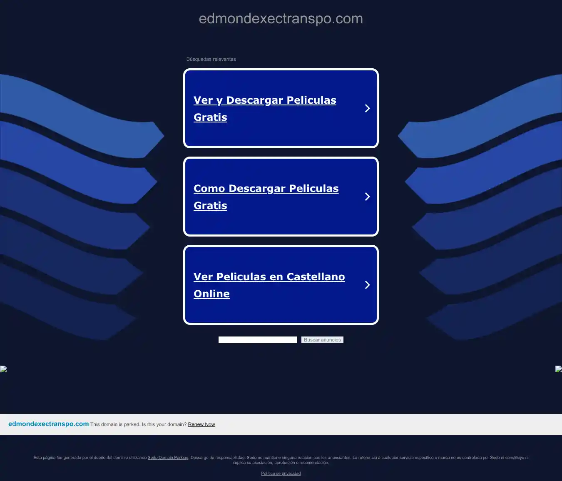Focus the ad search text field

click(x=257, y=340)
